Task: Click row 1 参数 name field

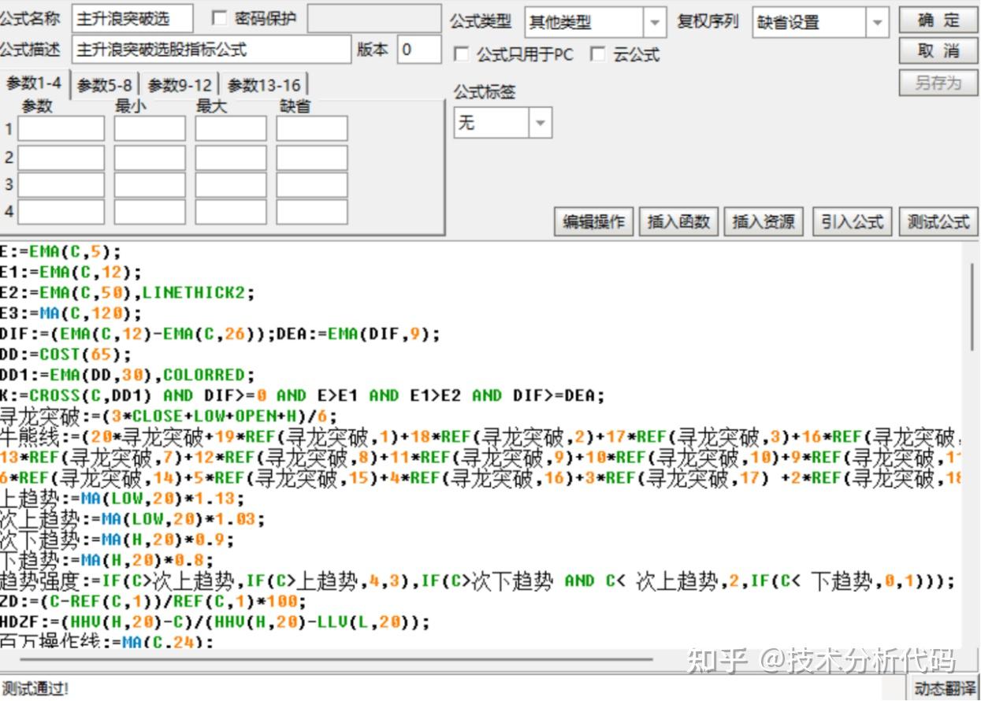Action: [61, 129]
